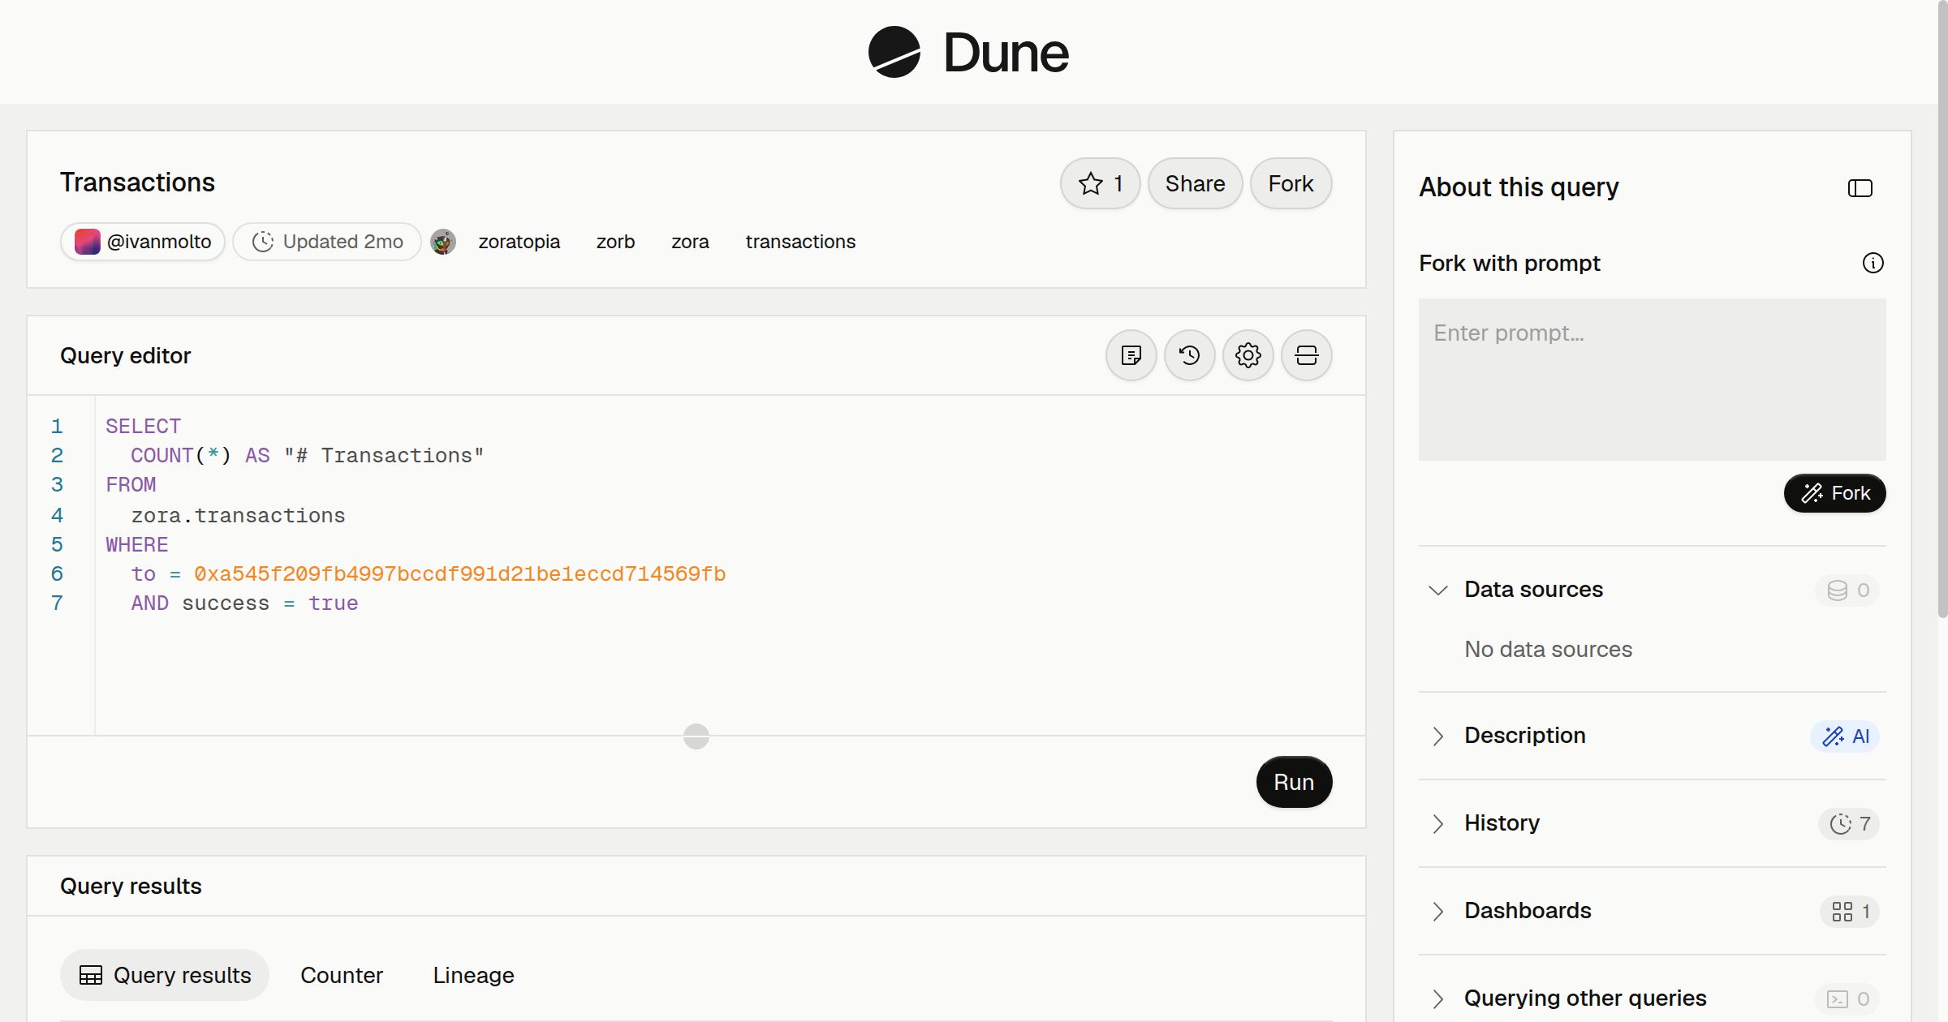This screenshot has width=1948, height=1022.
Task: Click the zoratopia tag
Action: pyautogui.click(x=519, y=242)
